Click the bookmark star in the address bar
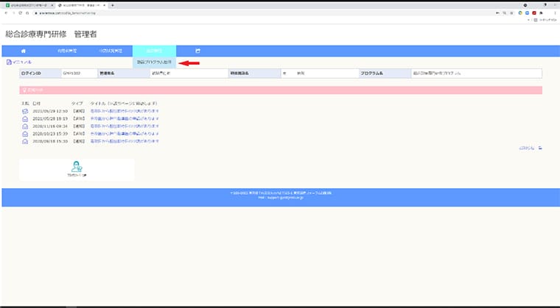560x308 pixels. point(511,12)
